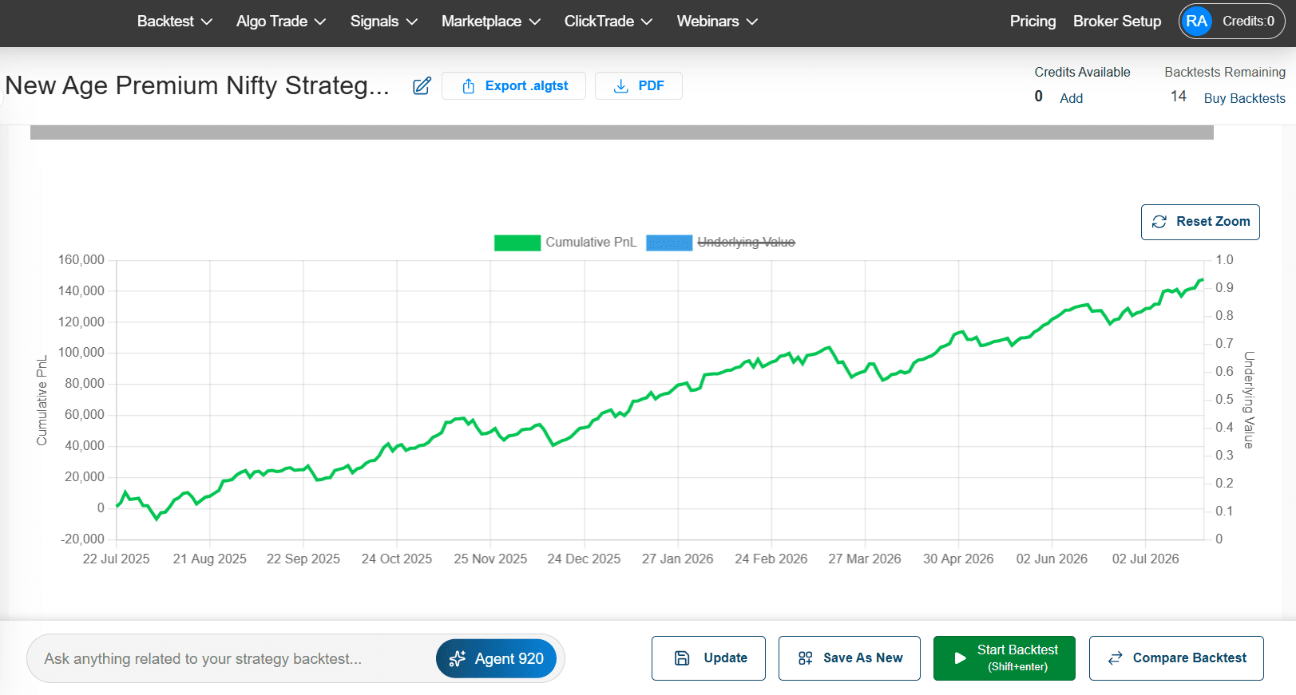The height and width of the screenshot is (695, 1296).
Task: Click the save icon in Update button
Action: tap(682, 658)
